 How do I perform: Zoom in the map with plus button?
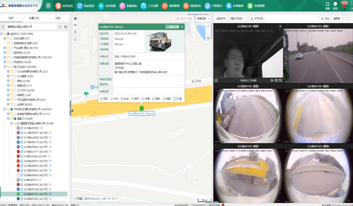click(208, 27)
